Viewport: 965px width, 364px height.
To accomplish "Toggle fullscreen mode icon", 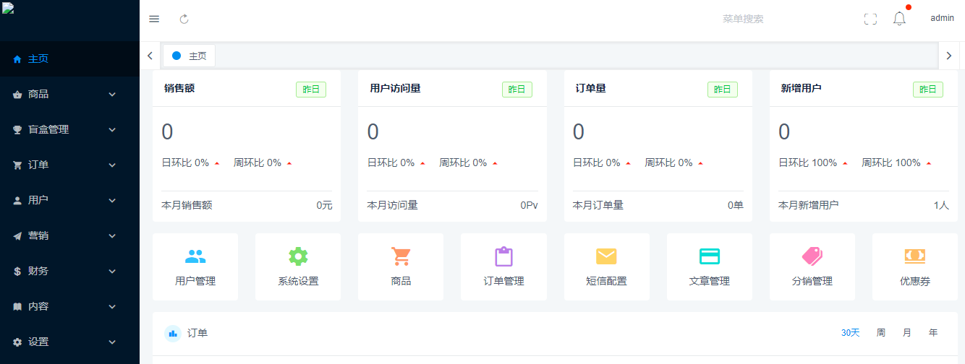I will tap(870, 19).
